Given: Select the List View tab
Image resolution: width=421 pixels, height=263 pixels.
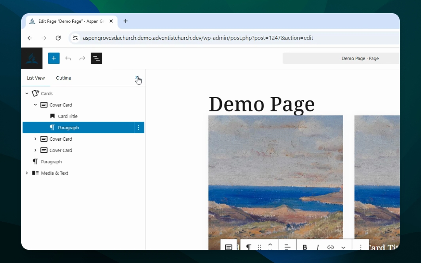Looking at the screenshot, I should (x=36, y=78).
